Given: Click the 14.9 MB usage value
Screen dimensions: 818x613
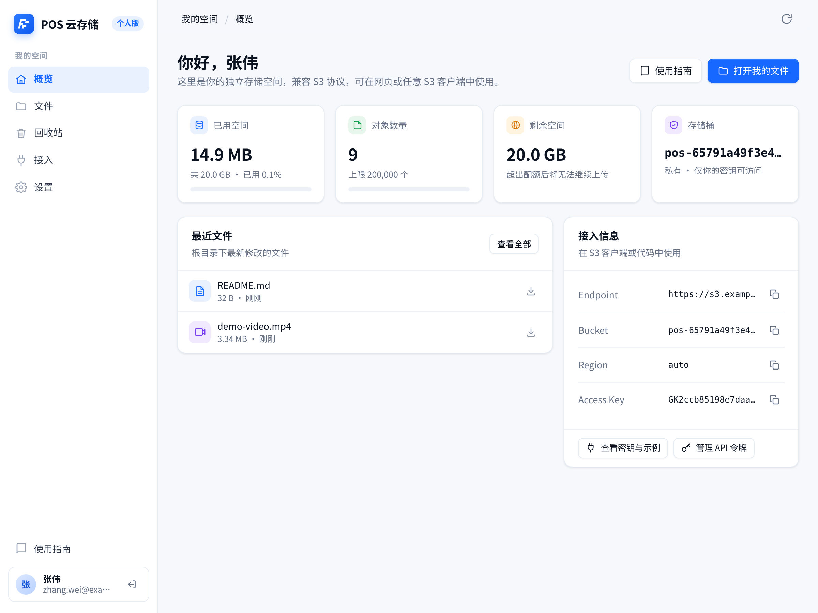Looking at the screenshot, I should 221,155.
